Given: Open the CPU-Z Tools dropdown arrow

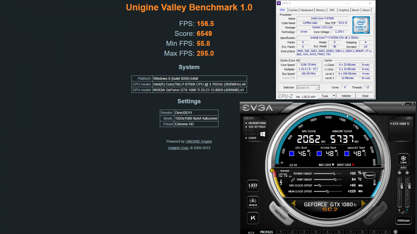Looking at the screenshot, I should pos(334,96).
